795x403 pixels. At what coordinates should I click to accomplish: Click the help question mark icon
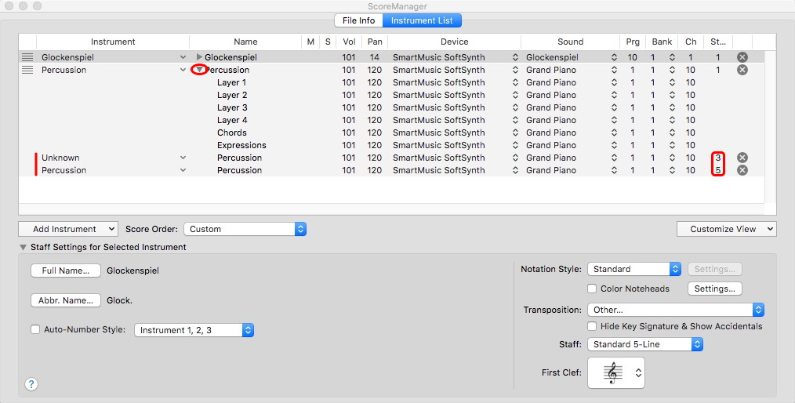[31, 384]
